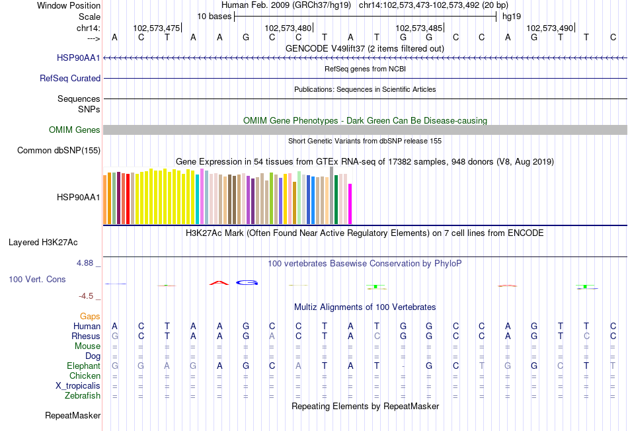Screen dimensions: 628x431
Task: Click the dark green GTEx expression bar
Action: pyautogui.click(x=336, y=200)
